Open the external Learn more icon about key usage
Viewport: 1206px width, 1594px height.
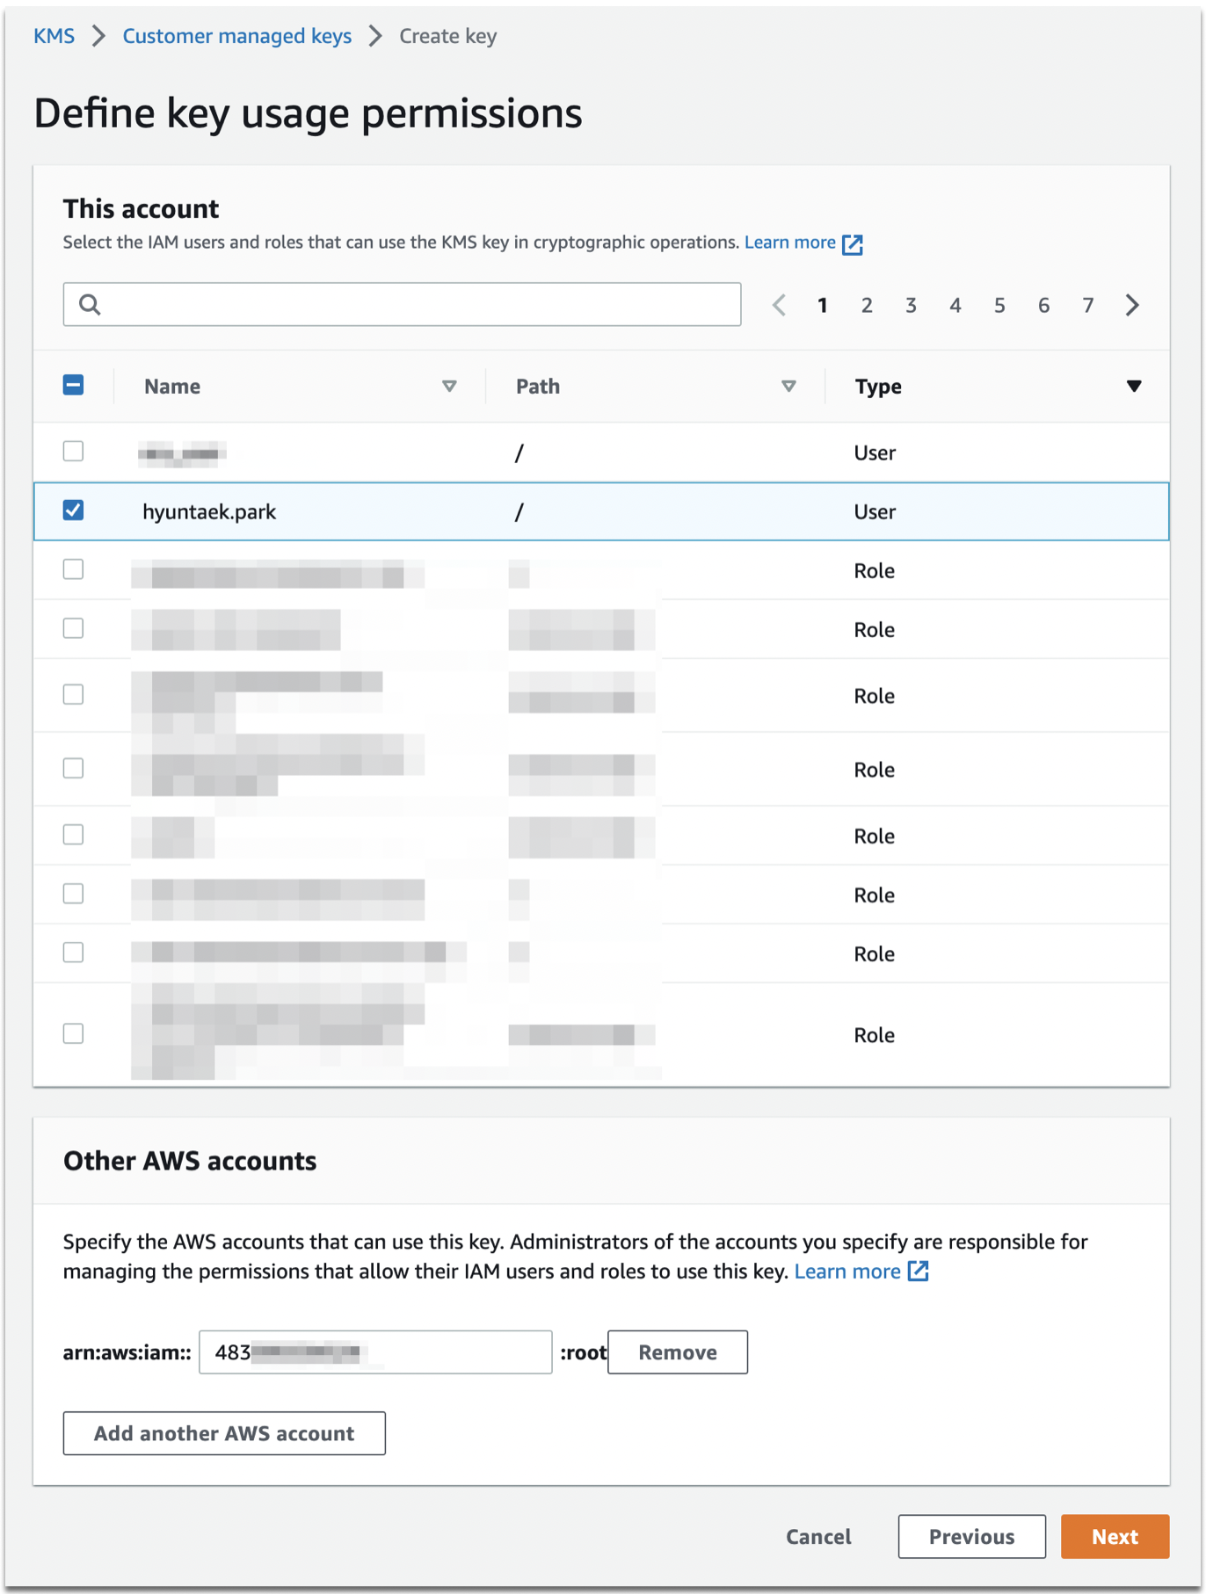(852, 243)
